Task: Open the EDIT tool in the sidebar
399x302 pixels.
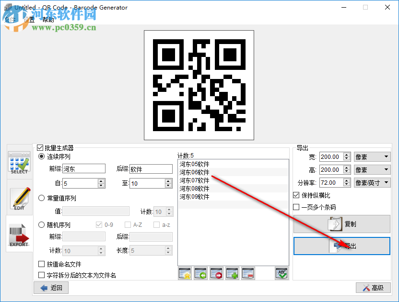Action: point(19,199)
